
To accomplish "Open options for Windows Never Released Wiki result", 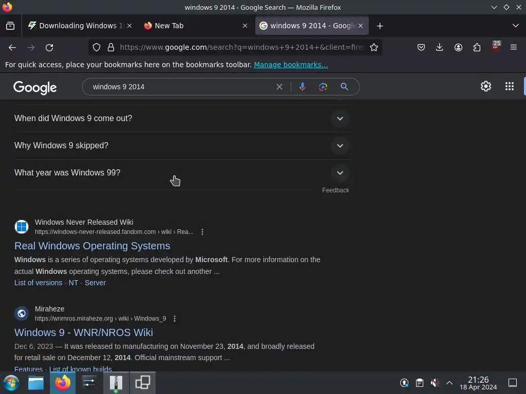I will coord(202,232).
